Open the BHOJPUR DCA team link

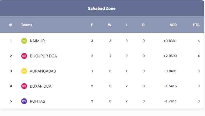pyautogui.click(x=43, y=56)
